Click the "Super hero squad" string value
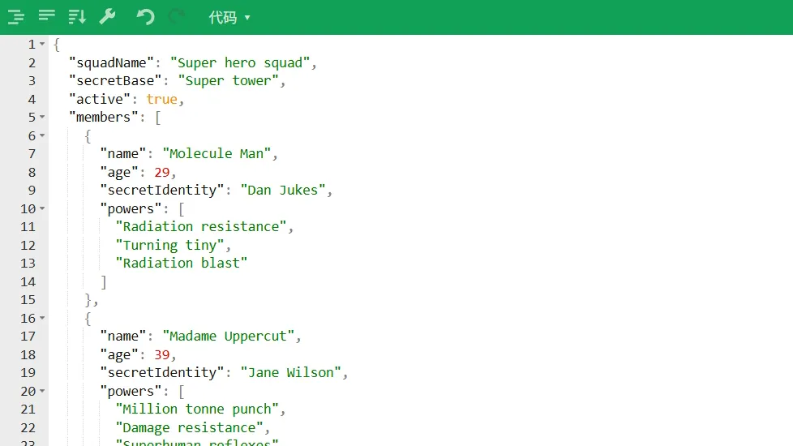 (240, 62)
